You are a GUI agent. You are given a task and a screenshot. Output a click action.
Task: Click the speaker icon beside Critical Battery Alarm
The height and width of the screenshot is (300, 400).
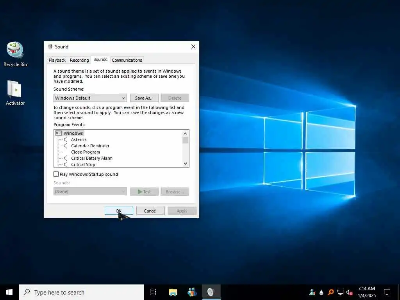coord(66,158)
